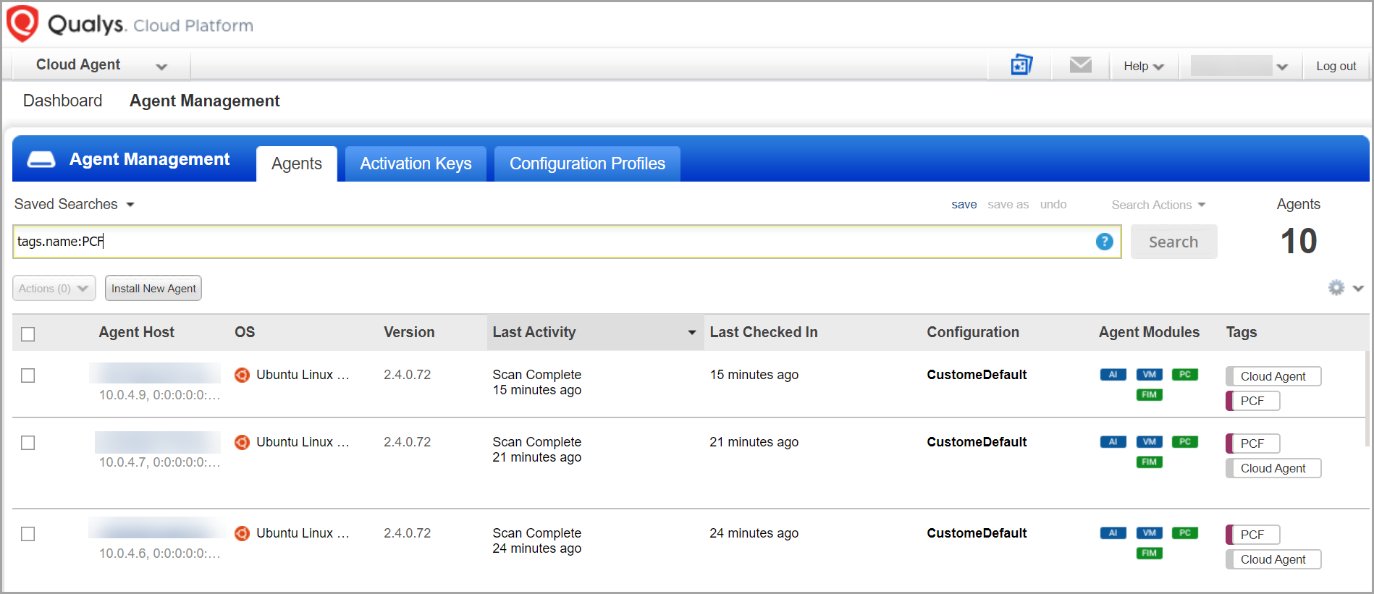Image resolution: width=1374 pixels, height=594 pixels.
Task: Select checkbox for agent 10.0.4.7
Action: [28, 443]
